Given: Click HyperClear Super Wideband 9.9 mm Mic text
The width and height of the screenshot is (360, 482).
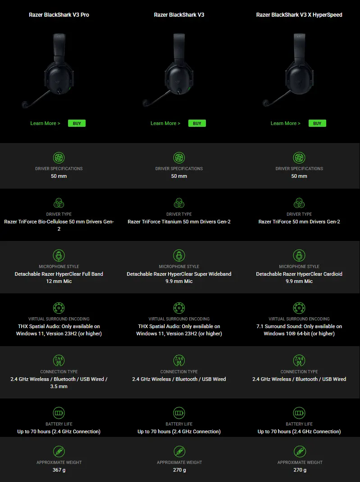Looking at the screenshot, I should point(179,278).
